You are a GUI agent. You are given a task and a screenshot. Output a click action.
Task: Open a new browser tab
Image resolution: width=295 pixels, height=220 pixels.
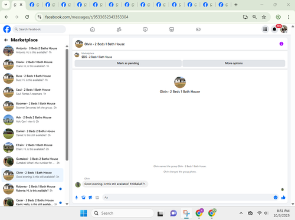click(x=236, y=5)
